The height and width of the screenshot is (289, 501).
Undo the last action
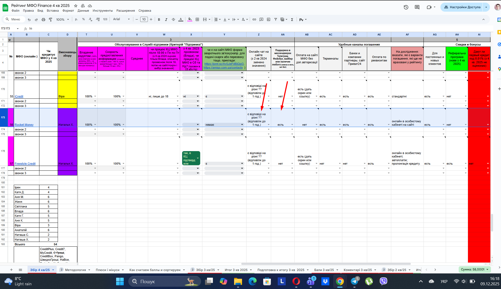click(29, 20)
